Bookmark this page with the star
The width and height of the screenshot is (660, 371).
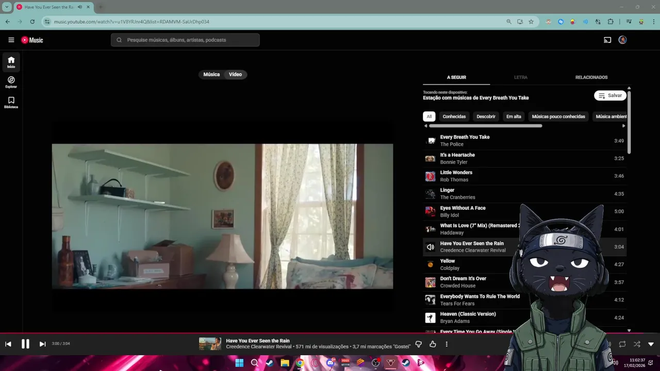click(531, 22)
